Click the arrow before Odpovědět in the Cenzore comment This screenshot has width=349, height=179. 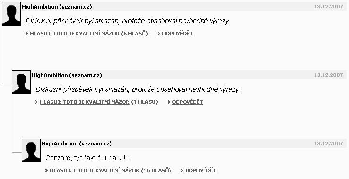point(182,171)
